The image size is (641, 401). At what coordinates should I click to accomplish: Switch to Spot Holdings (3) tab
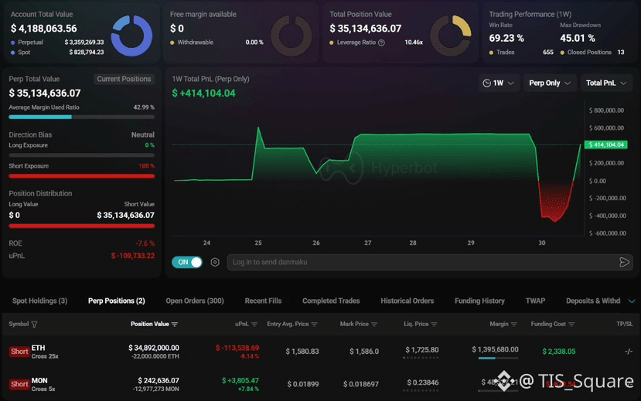click(x=39, y=301)
